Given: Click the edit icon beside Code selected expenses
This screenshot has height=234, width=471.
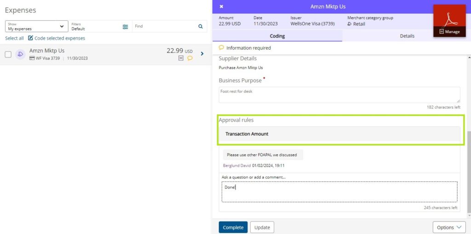Looking at the screenshot, I should [x=30, y=38].
